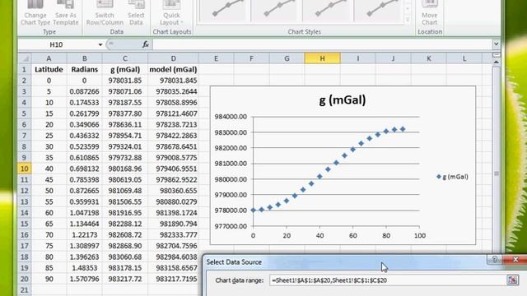Click the Insert Function fx icon
The width and height of the screenshot is (527, 296).
146,44
